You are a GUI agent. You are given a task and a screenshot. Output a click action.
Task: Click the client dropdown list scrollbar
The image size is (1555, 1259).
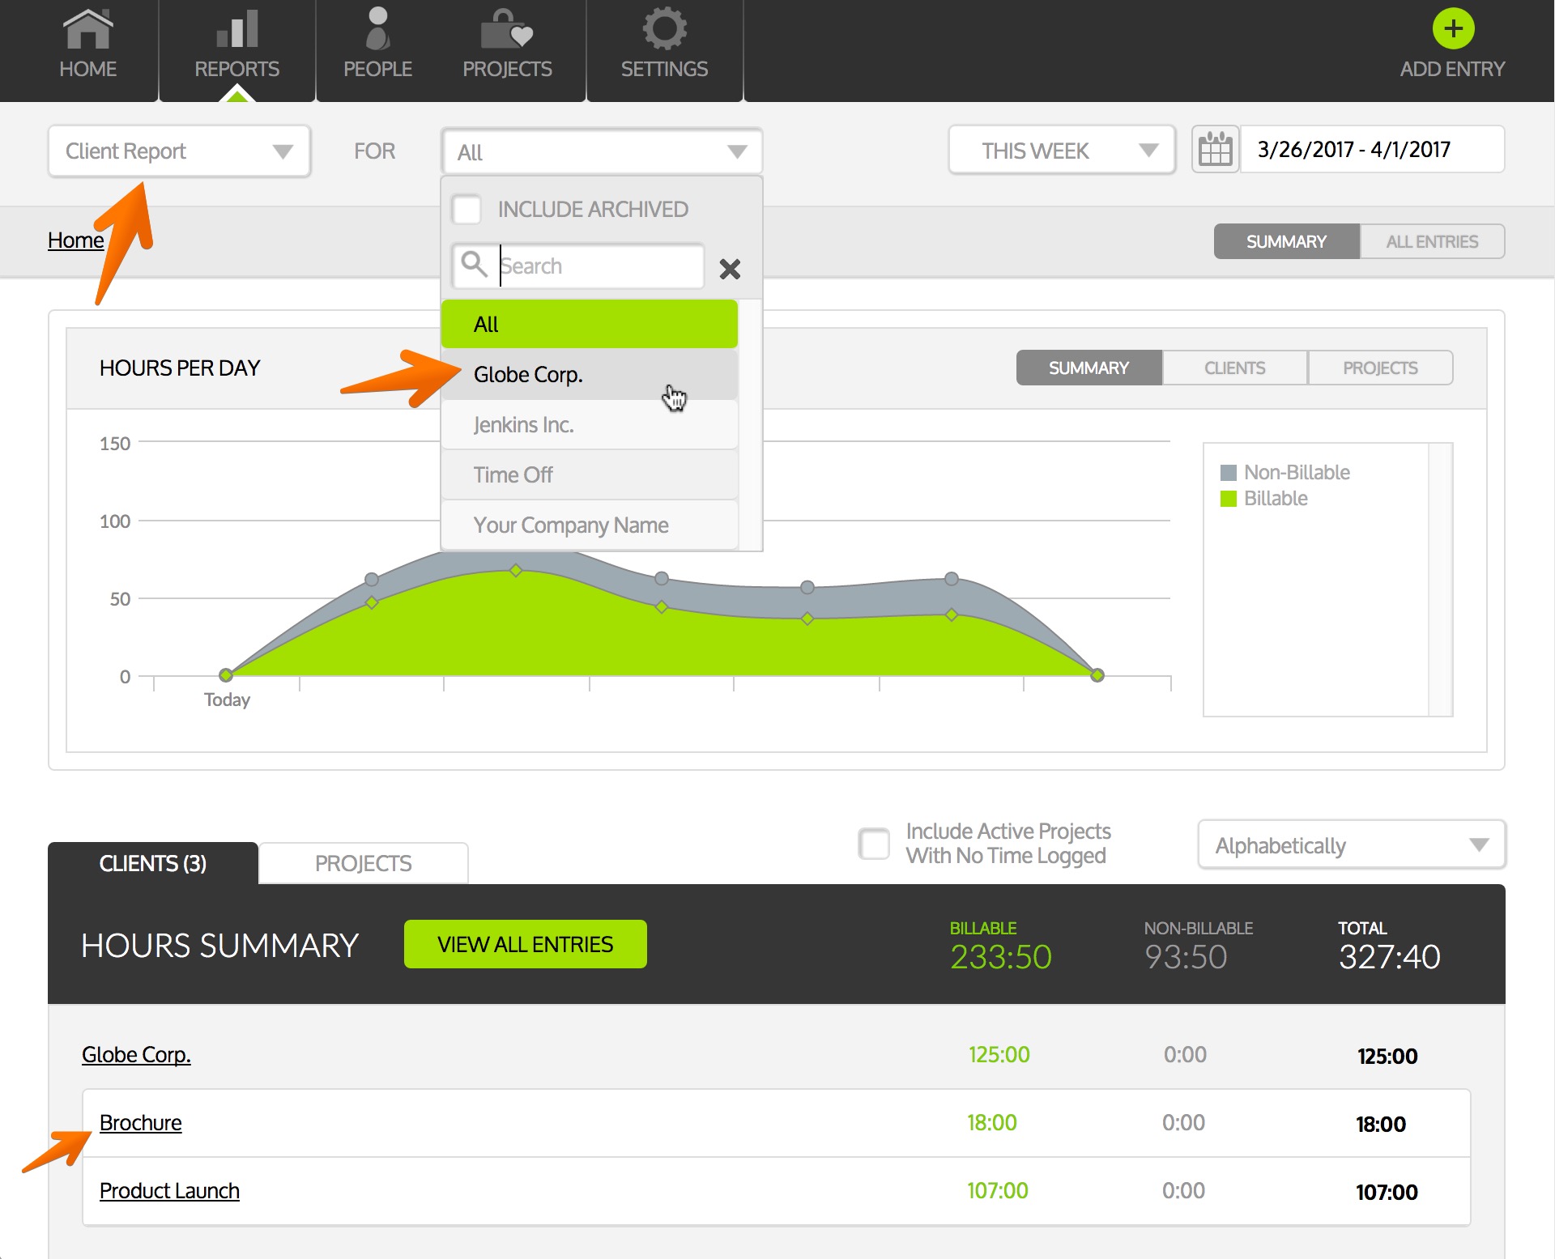pyautogui.click(x=750, y=424)
